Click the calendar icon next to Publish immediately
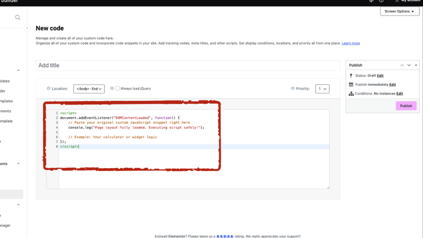Screen dimensions: 423x238 [x=351, y=84]
